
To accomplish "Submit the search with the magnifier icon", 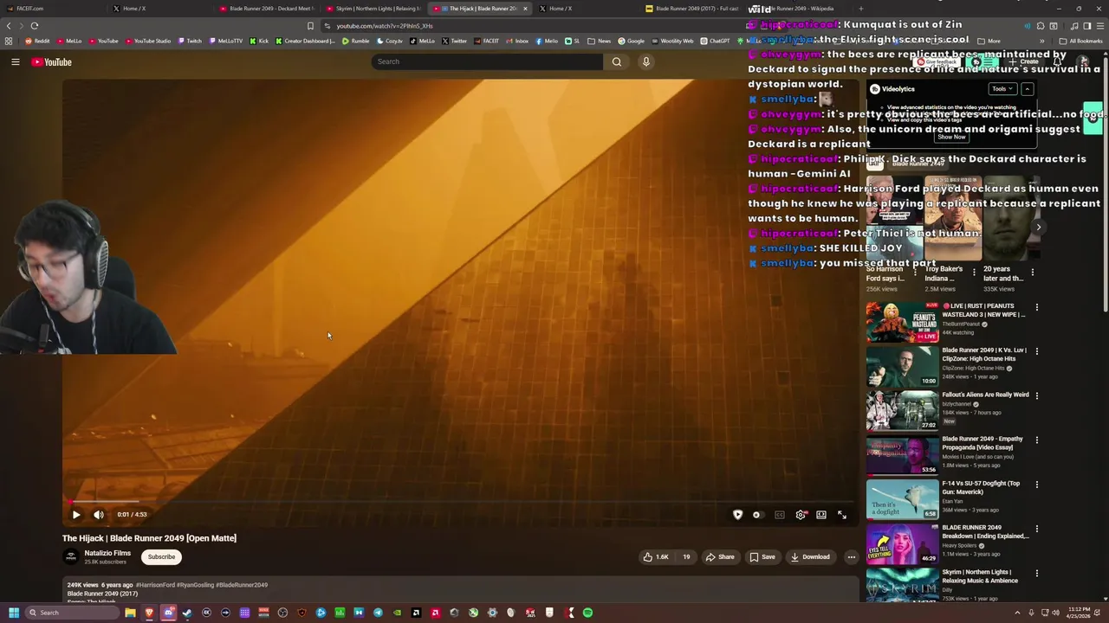I will (616, 61).
